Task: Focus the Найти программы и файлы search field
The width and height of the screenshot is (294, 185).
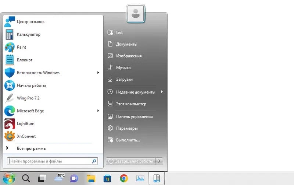Action: tap(52, 161)
